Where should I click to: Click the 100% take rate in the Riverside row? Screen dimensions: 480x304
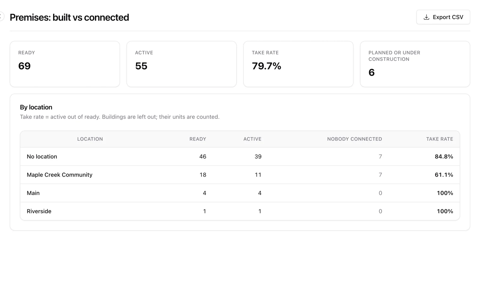click(445, 211)
